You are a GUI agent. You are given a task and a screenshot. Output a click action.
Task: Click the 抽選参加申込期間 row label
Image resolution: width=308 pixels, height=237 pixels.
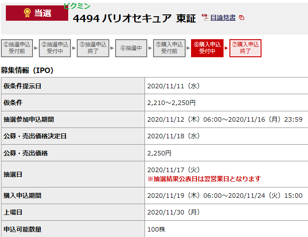point(29,119)
